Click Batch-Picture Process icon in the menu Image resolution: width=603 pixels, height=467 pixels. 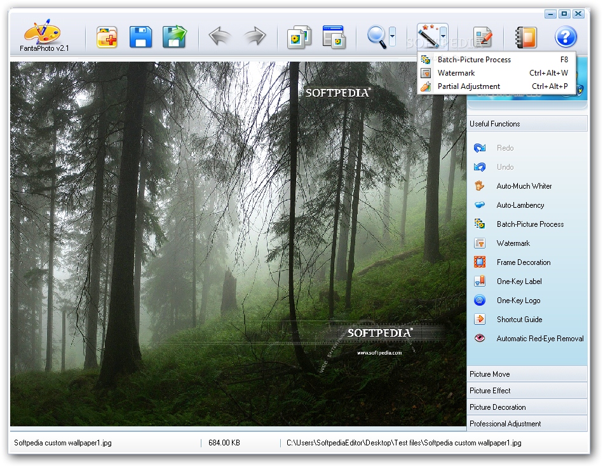[425, 60]
